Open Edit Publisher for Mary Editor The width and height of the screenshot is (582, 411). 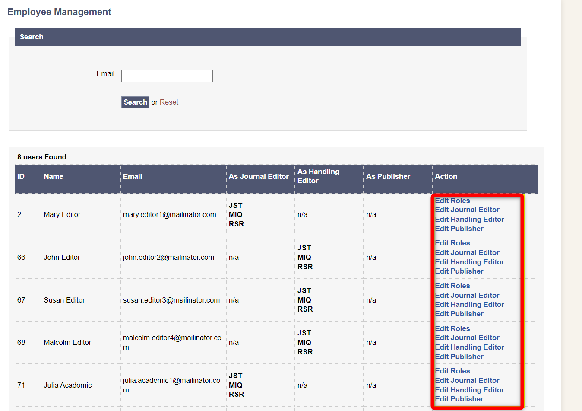click(459, 229)
